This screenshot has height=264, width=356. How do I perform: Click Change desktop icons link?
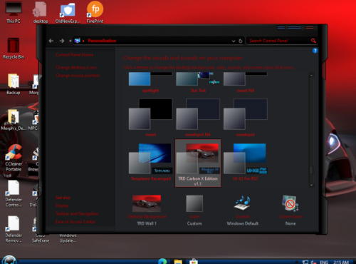[x=76, y=67]
